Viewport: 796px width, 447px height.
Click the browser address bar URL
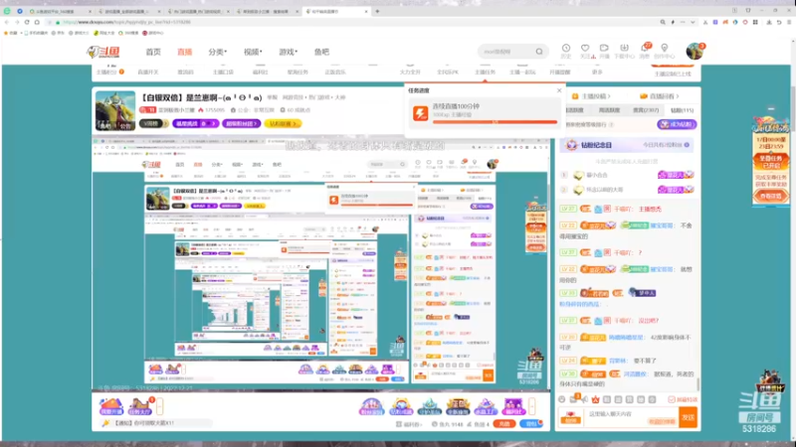coord(127,22)
